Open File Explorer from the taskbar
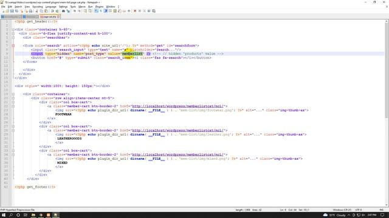Viewport: 389px width, 218px height. pyautogui.click(x=33, y=215)
